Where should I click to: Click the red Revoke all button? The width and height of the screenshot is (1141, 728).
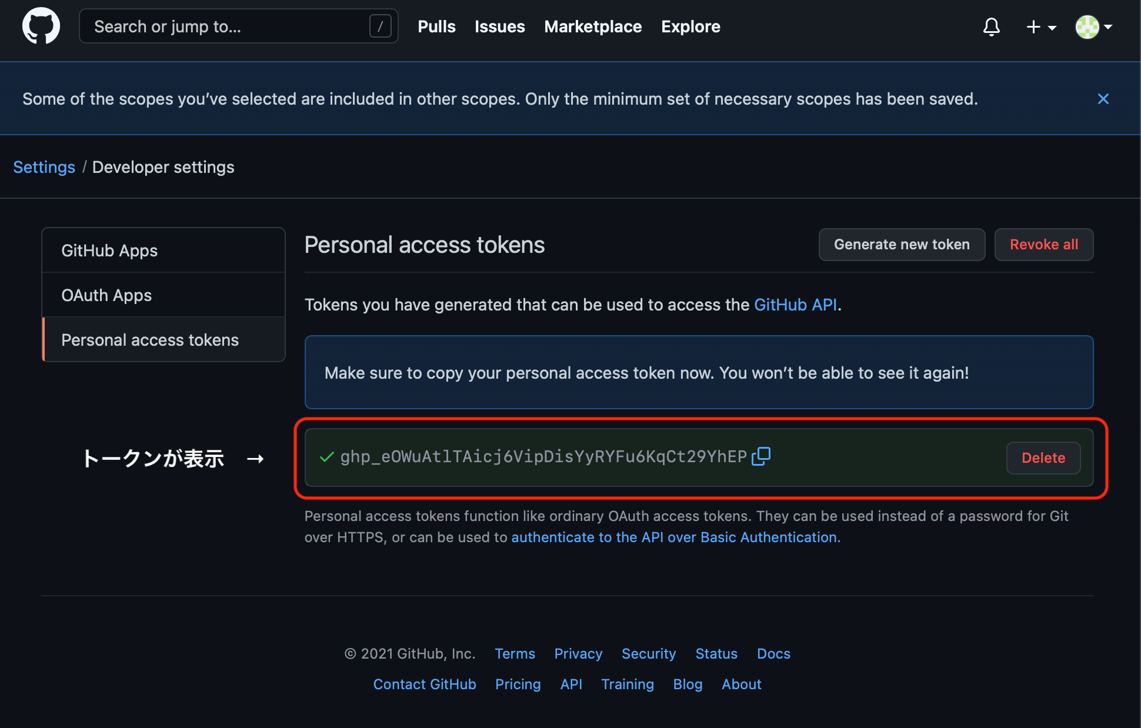click(x=1044, y=245)
